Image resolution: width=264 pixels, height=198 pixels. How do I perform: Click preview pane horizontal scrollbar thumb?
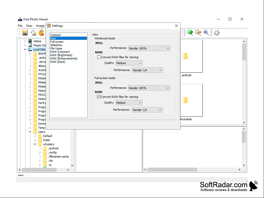[x=172, y=169]
